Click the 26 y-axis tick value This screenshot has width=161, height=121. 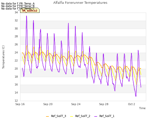pos(16,44)
